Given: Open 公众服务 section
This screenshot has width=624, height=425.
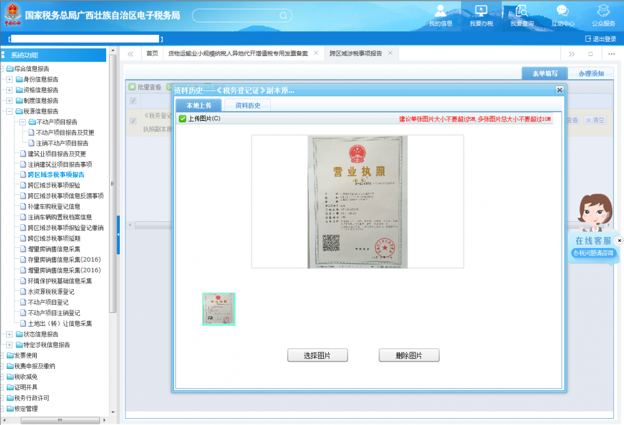Looking at the screenshot, I should coord(603,15).
